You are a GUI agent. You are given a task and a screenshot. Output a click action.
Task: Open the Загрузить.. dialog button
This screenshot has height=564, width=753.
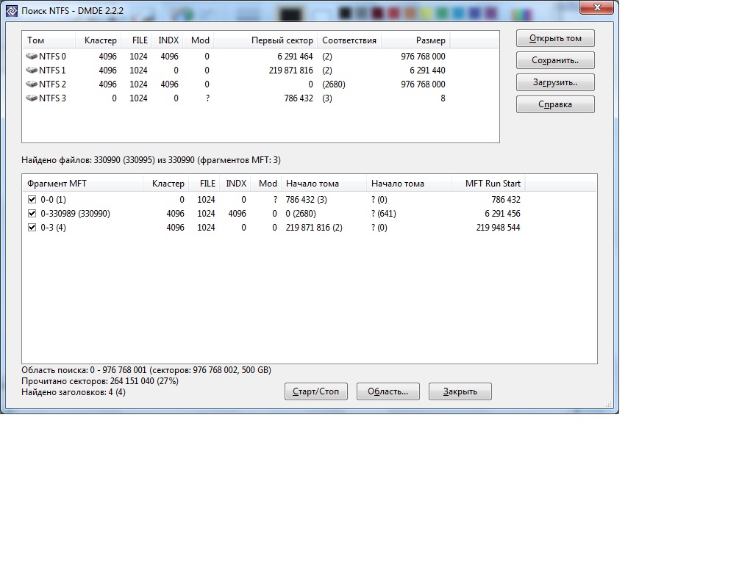[x=555, y=82]
